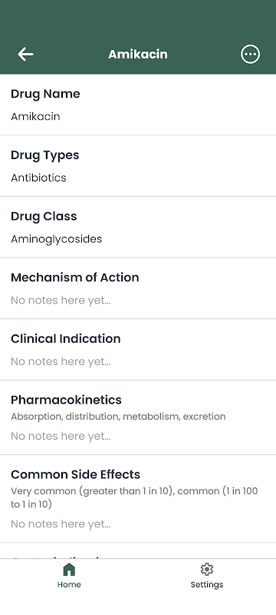Click the Amikacin page title
The height and width of the screenshot is (615, 276).
pyautogui.click(x=137, y=54)
